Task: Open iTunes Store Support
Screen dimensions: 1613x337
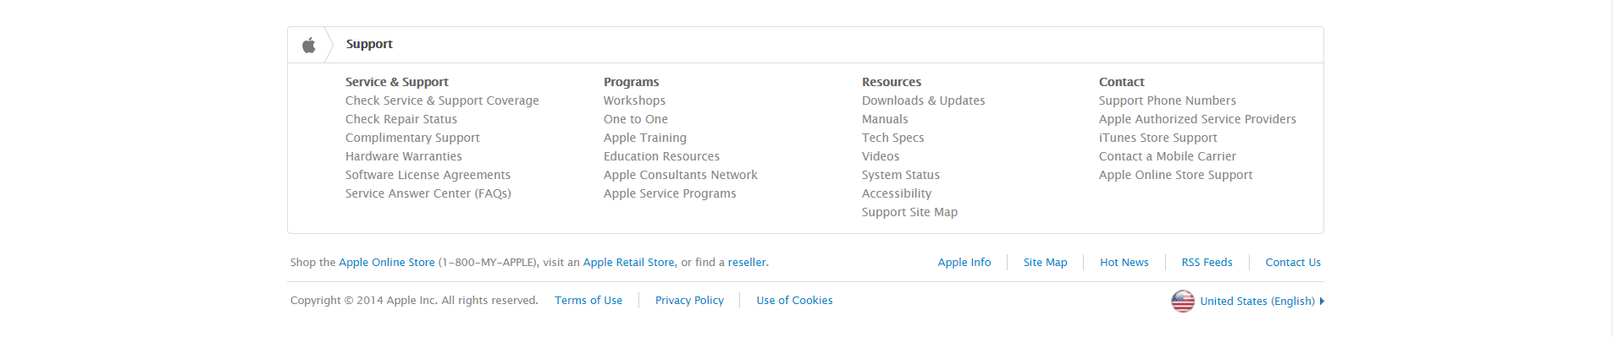Action: point(1158,138)
